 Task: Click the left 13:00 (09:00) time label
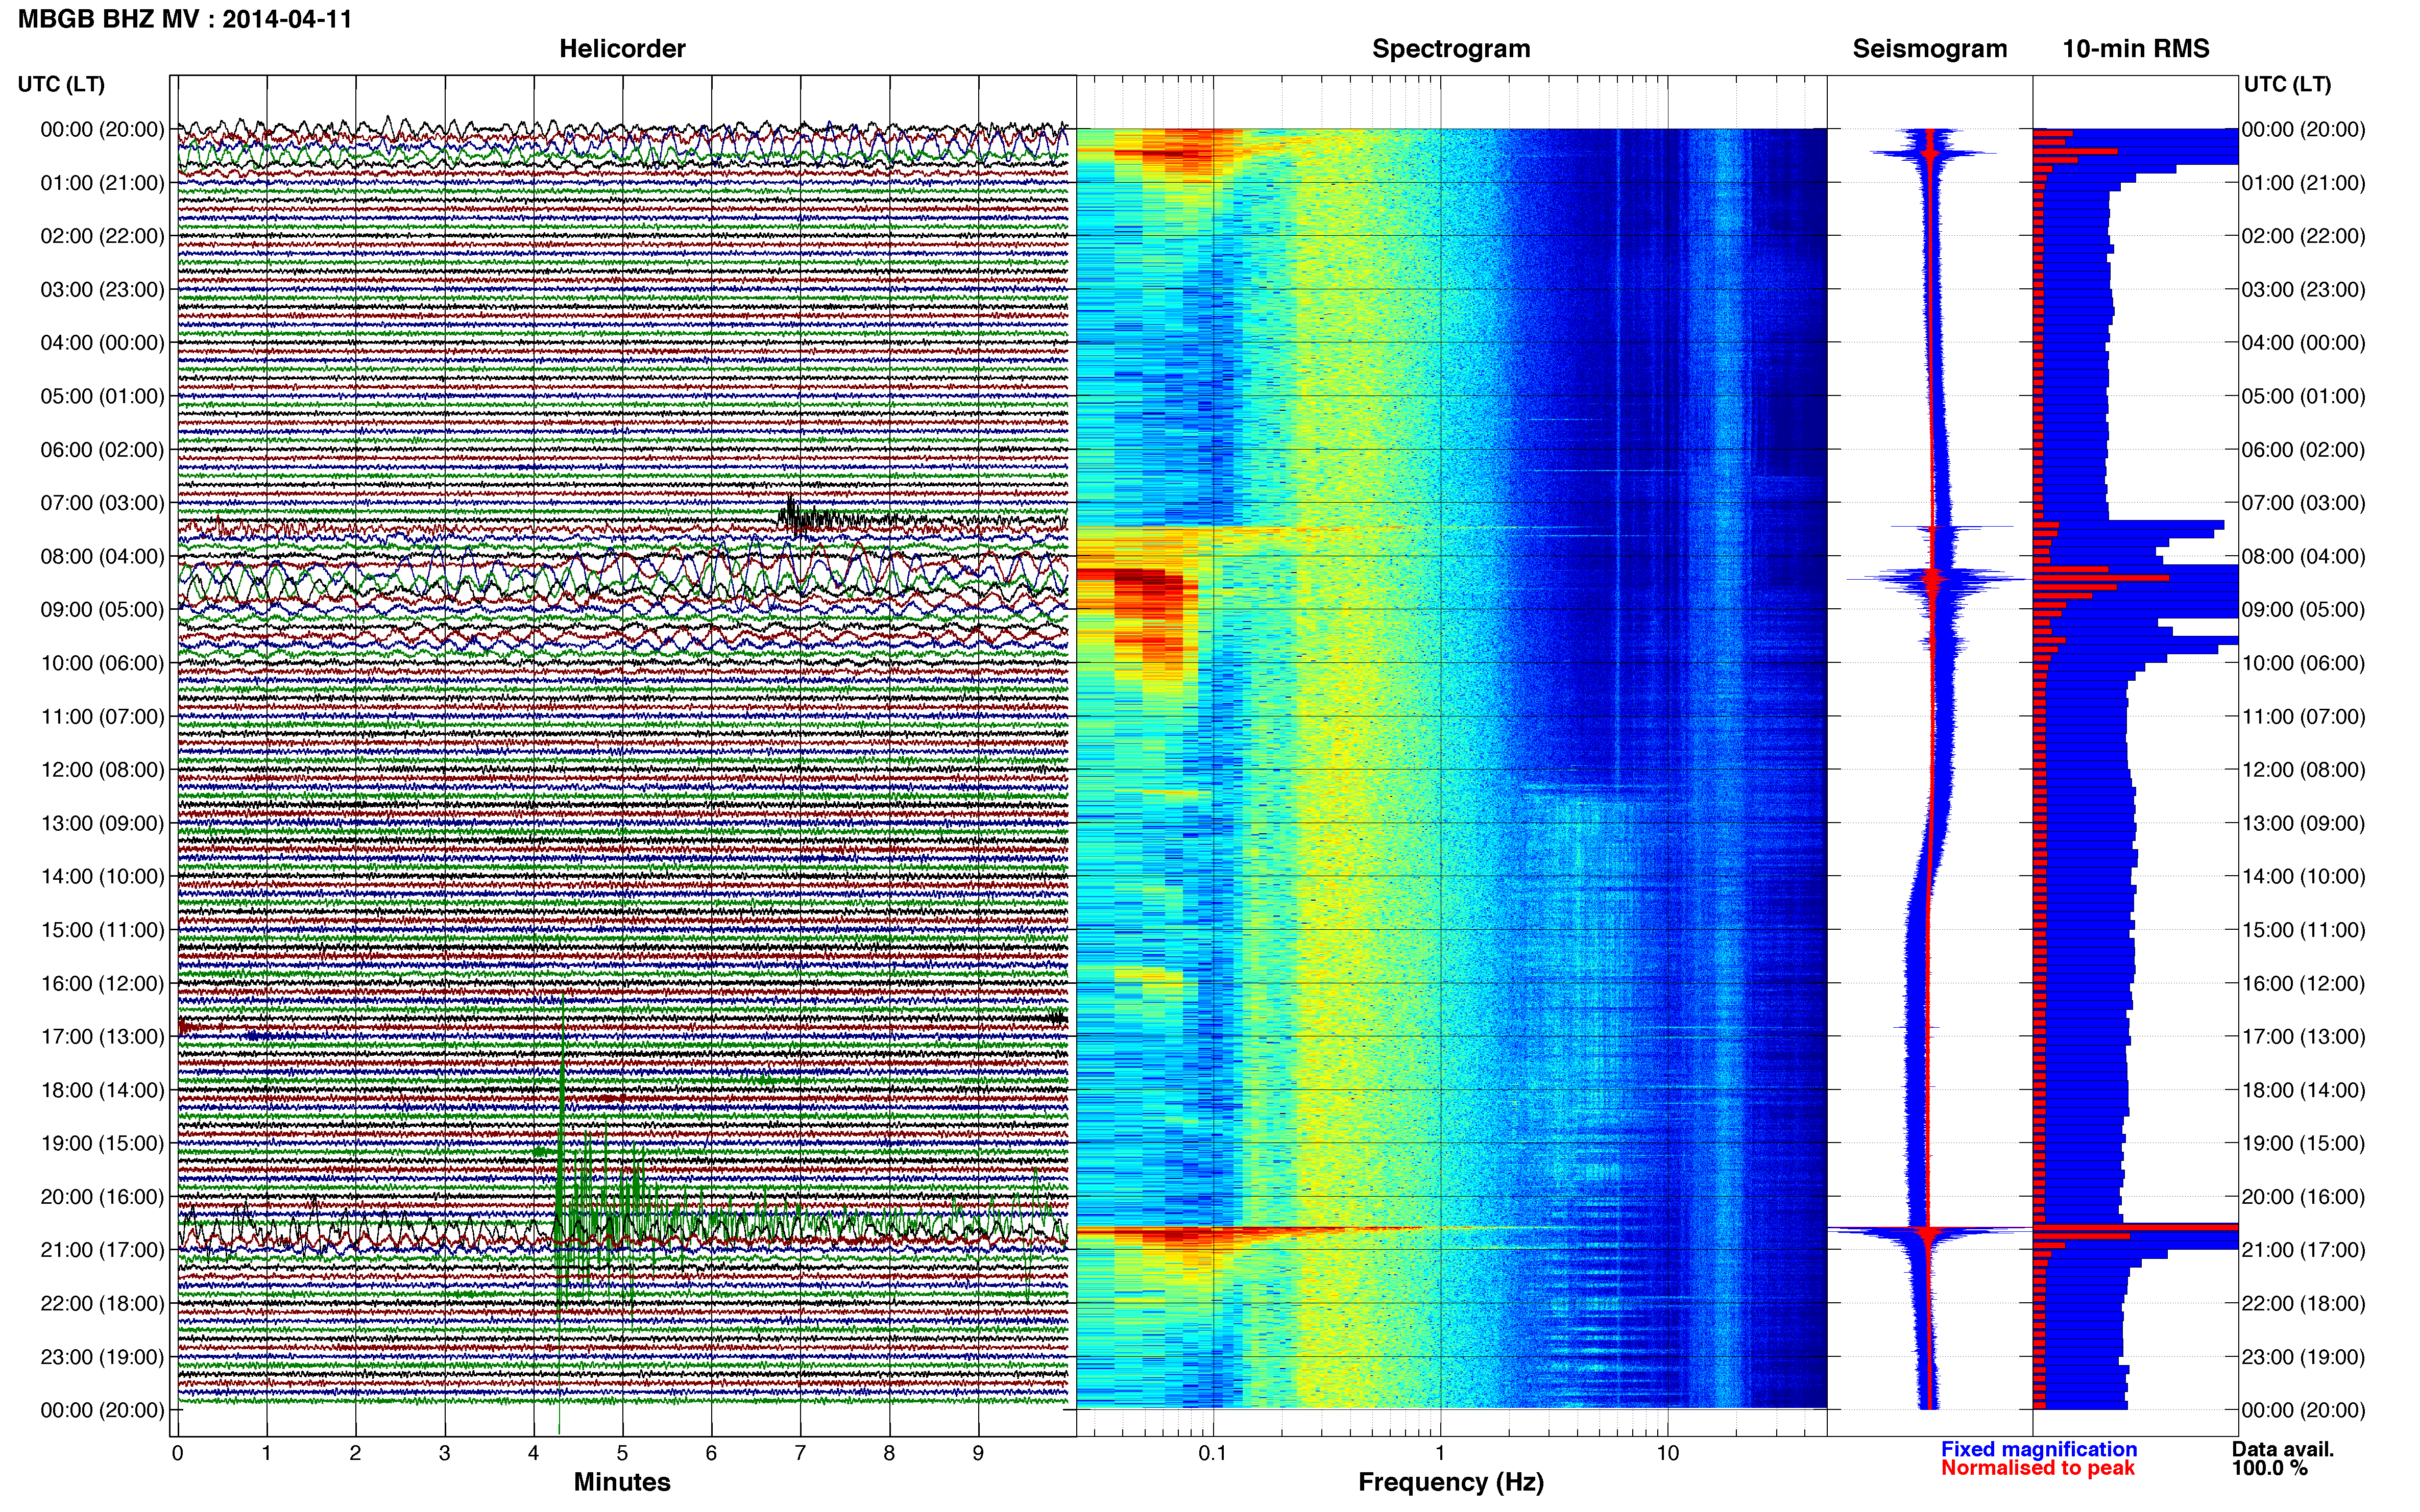pos(102,823)
